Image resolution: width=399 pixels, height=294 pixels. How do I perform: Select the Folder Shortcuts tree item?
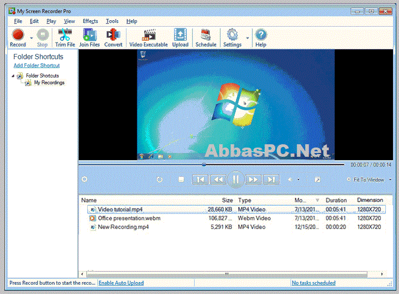tap(42, 76)
